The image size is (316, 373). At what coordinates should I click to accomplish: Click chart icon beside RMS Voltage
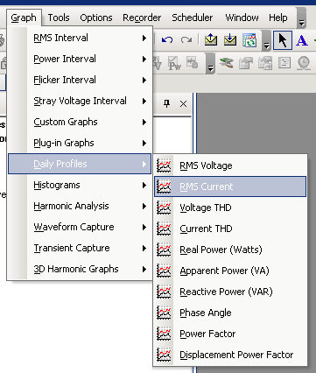pyautogui.click(x=164, y=165)
